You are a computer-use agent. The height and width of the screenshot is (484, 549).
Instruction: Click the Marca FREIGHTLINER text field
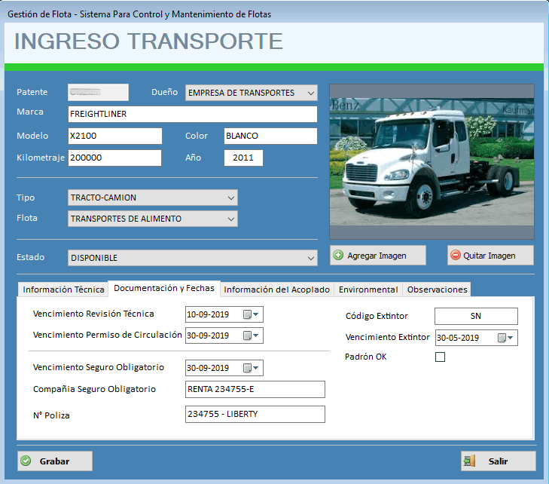point(193,115)
